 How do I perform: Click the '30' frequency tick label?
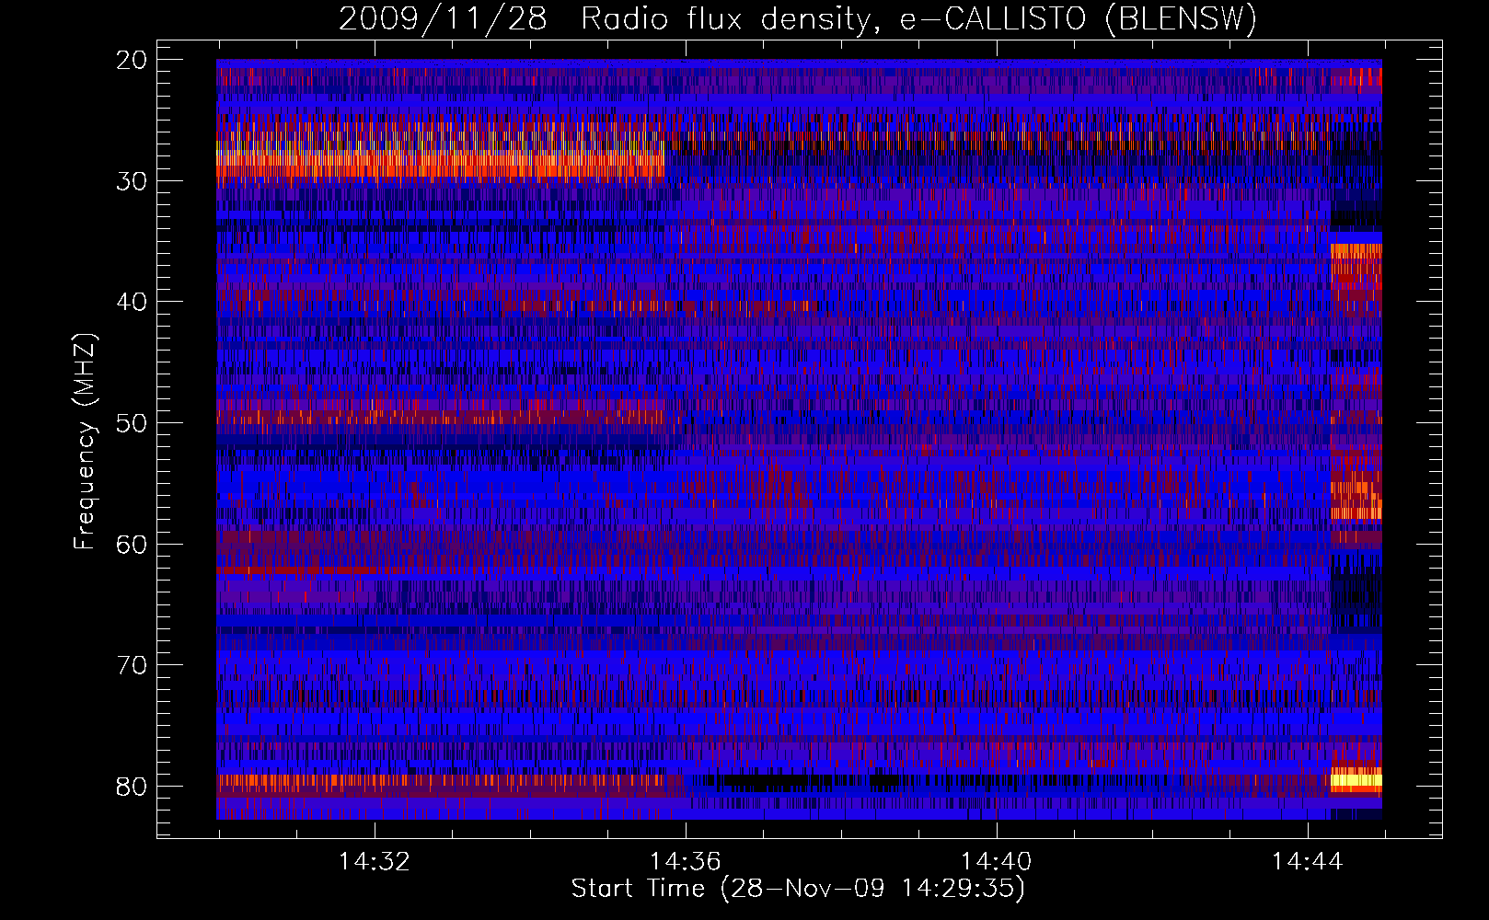coord(133,181)
